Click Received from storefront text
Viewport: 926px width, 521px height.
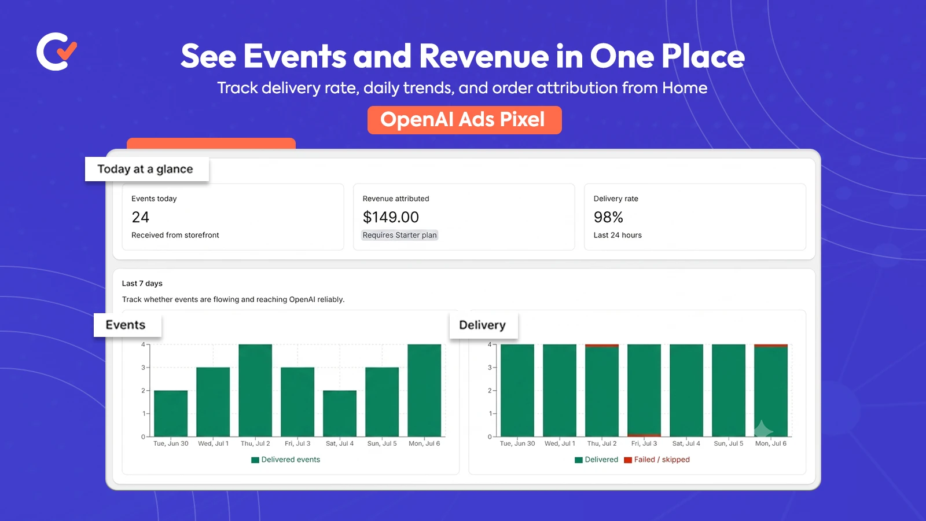(175, 235)
